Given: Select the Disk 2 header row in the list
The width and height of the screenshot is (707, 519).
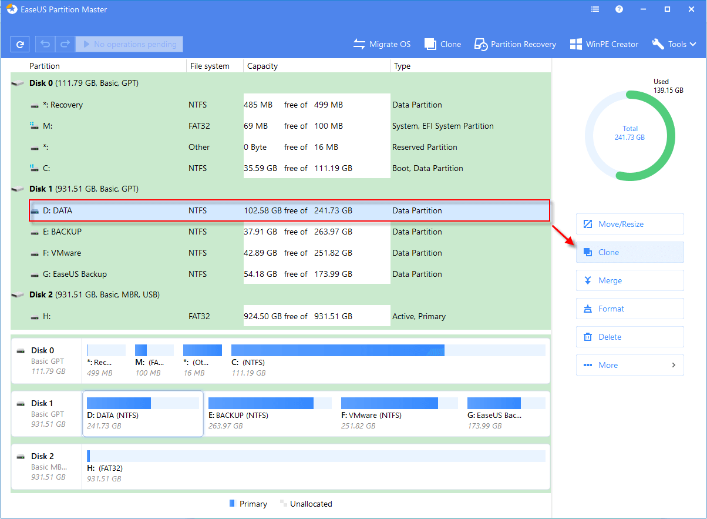Looking at the screenshot, I should tap(281, 294).
